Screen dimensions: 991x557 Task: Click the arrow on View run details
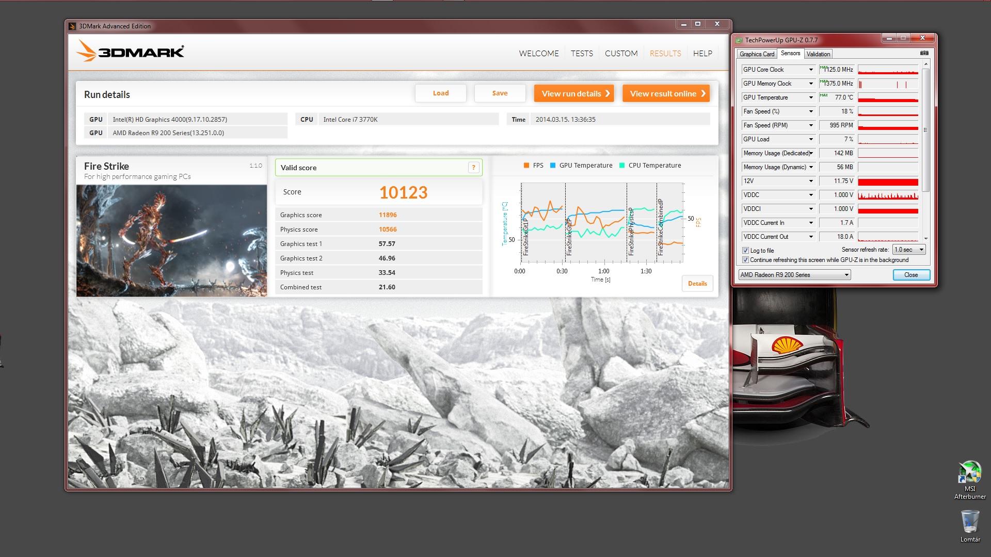pos(608,93)
